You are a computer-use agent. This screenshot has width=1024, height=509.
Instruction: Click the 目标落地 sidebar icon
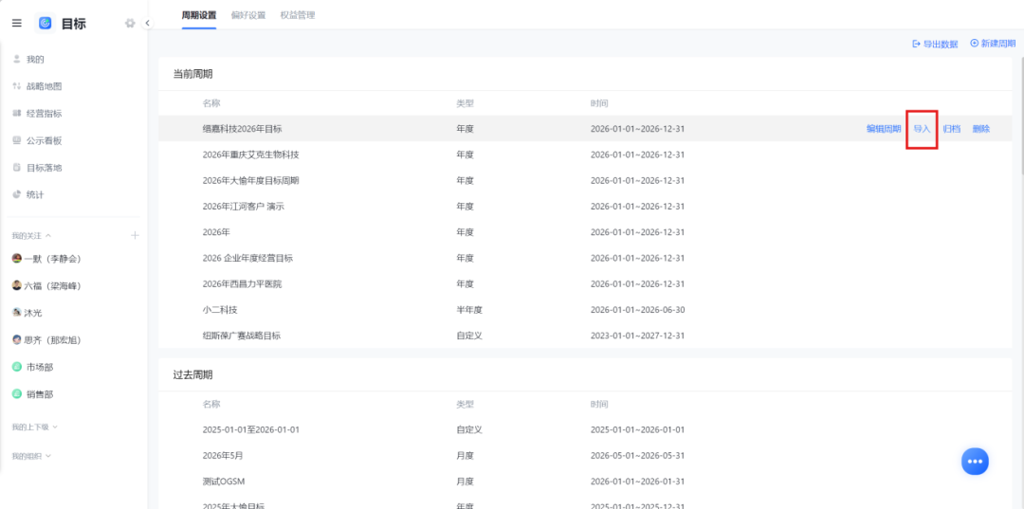click(x=17, y=167)
